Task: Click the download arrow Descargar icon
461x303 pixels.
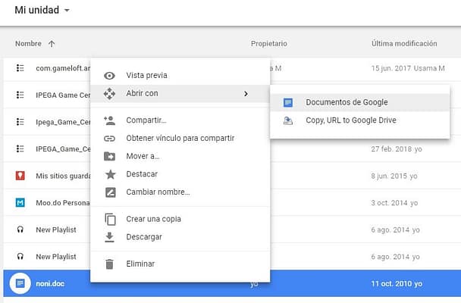Action: 109,237
